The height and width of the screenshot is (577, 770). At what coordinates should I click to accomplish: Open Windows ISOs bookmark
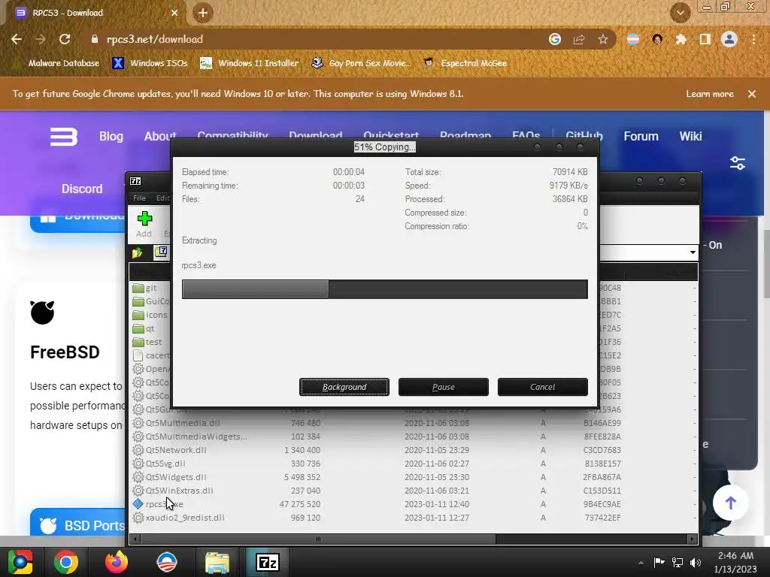pos(150,63)
